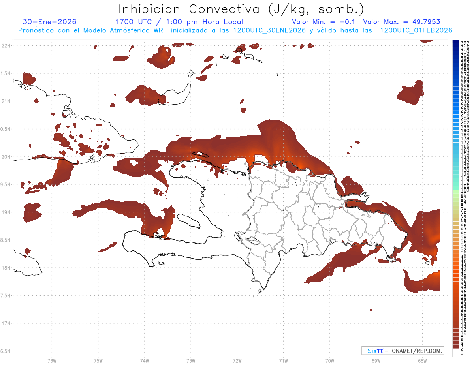Viewport: 474px width, 366px height.
Task: Click the '7.5N' latitude label
Action: [6, 296]
